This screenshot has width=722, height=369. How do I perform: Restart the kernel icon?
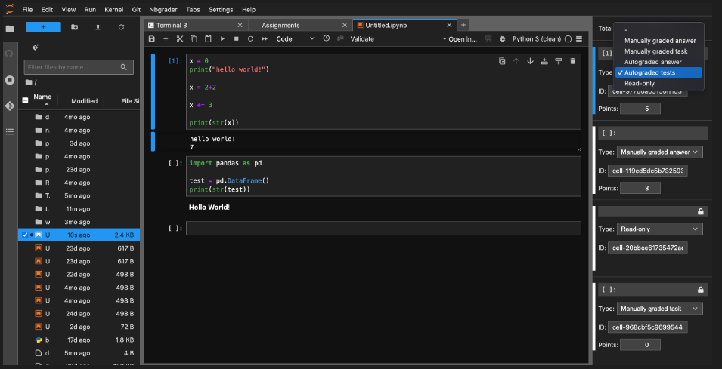(250, 39)
